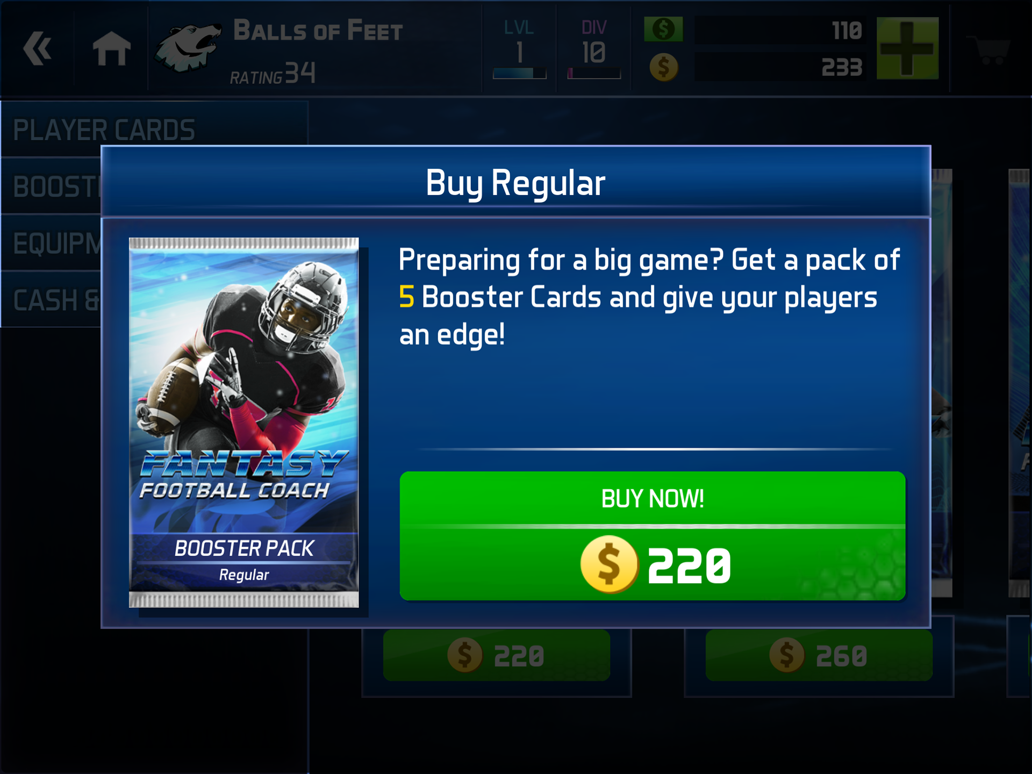Go to the home screen icon

coord(111,48)
